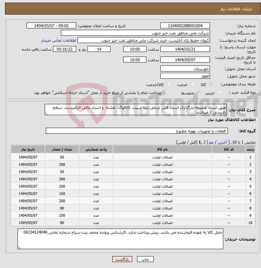The image size is (261, 268).
Task: Click the ردیف column header
Action: pyautogui.click(x=250, y=149)
